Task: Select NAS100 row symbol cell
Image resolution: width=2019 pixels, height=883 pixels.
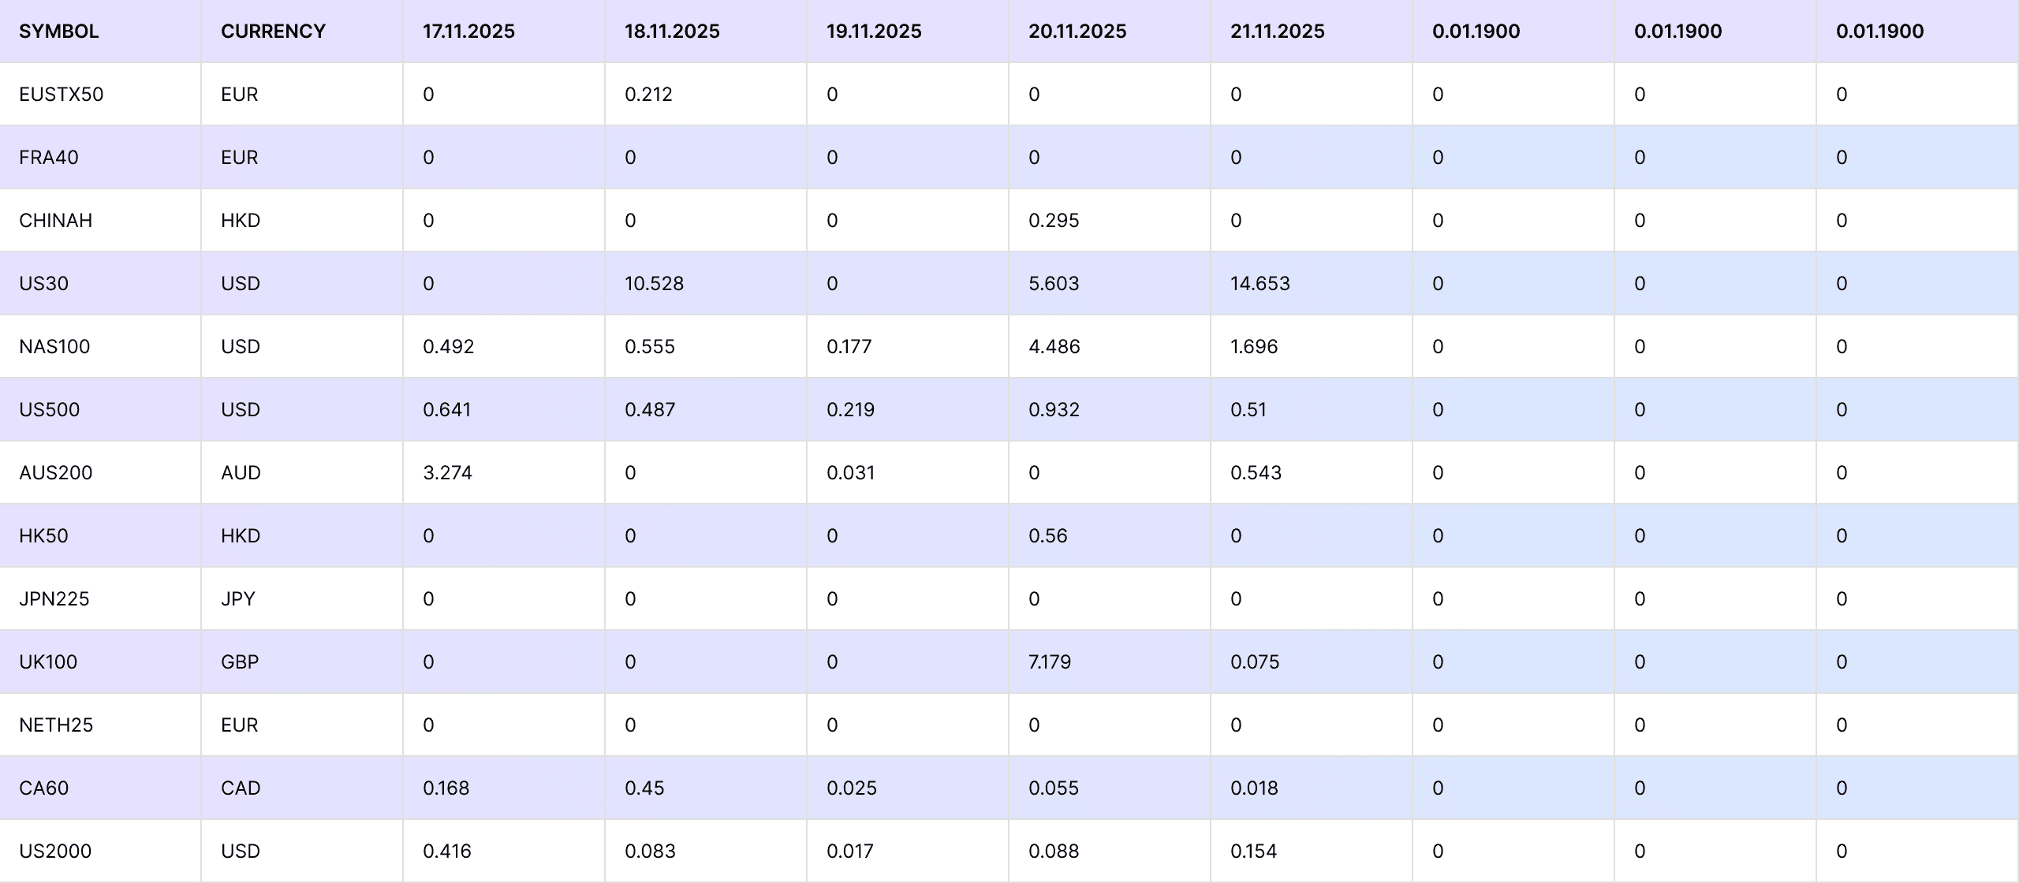Action: (x=54, y=347)
